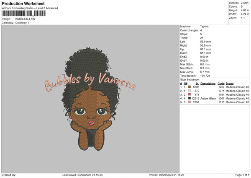
Task: Click the zoom value '1:1'
Action: click(x=243, y=18)
